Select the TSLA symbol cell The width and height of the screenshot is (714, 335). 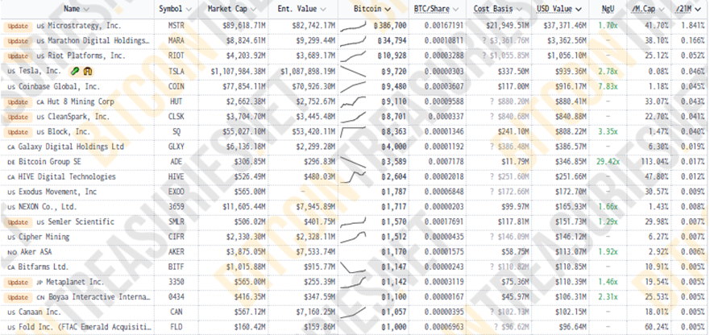(176, 71)
